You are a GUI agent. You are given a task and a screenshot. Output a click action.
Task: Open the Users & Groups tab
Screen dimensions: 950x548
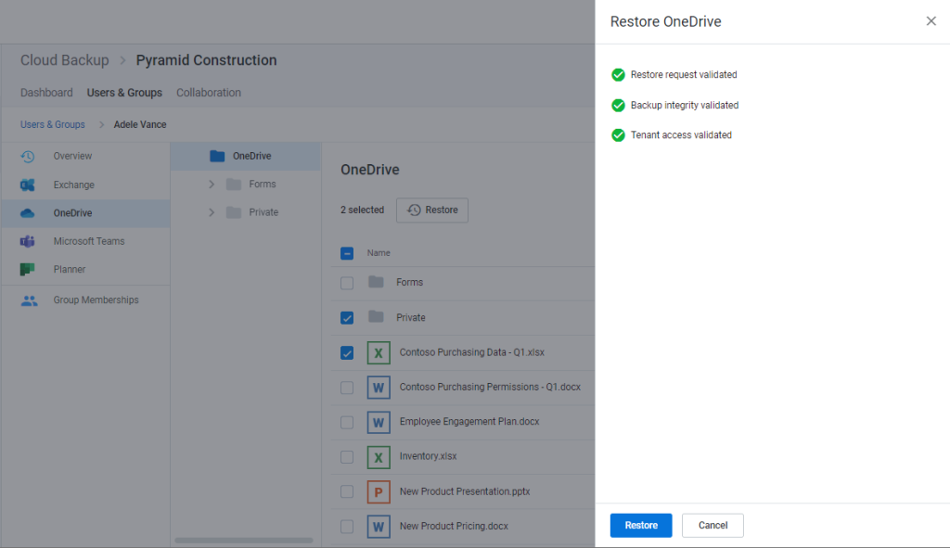coord(125,93)
